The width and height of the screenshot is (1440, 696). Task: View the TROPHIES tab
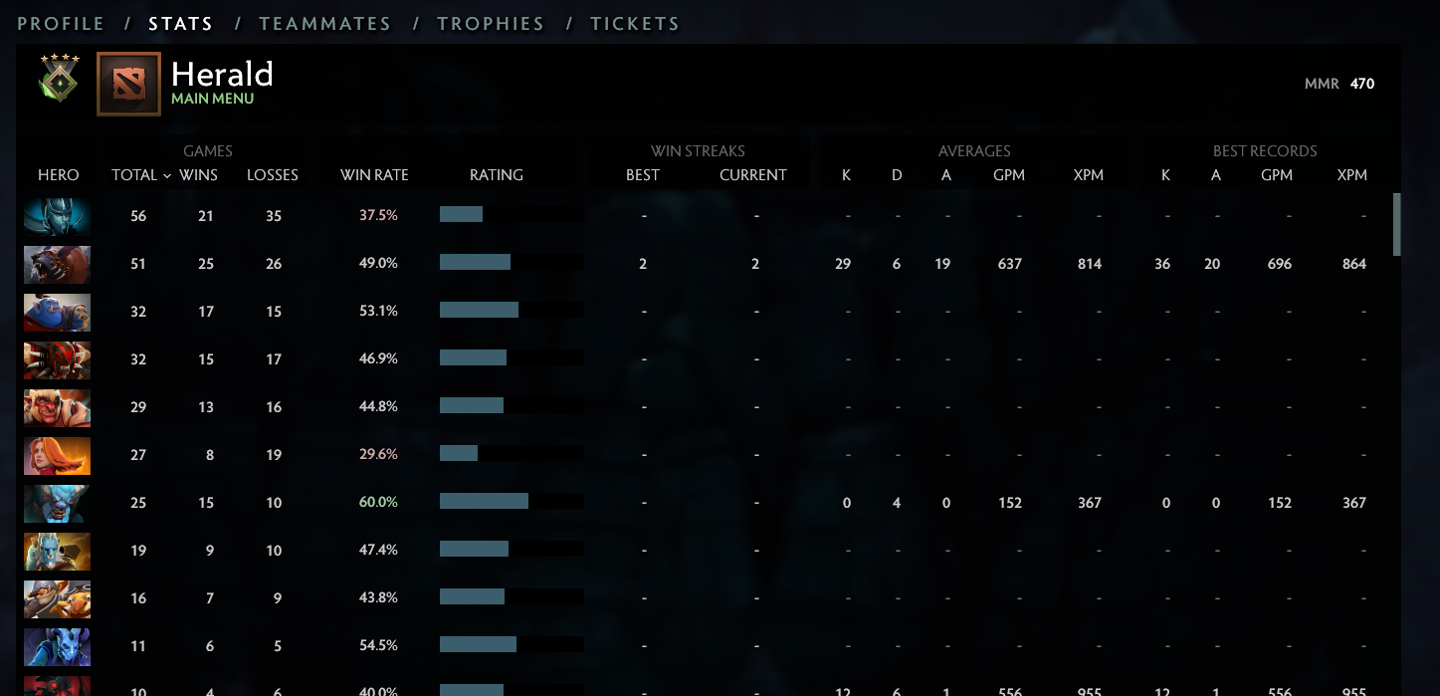[x=491, y=23]
